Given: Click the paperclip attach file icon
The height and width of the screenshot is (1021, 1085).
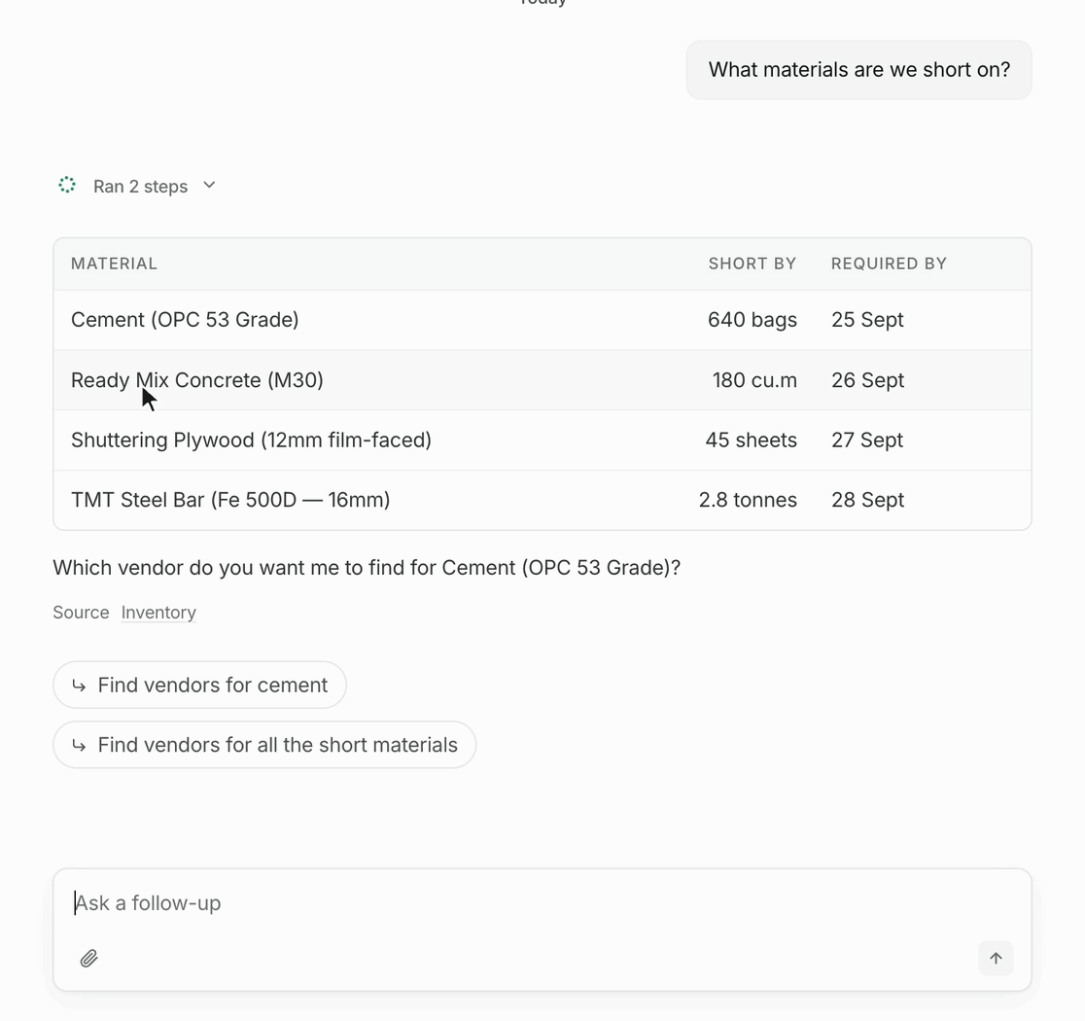Looking at the screenshot, I should pos(88,958).
